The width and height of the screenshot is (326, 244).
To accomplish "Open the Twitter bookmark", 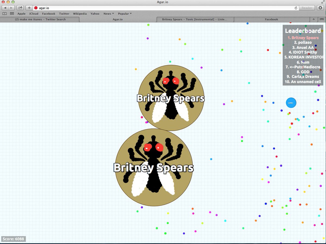I will click(x=64, y=14).
